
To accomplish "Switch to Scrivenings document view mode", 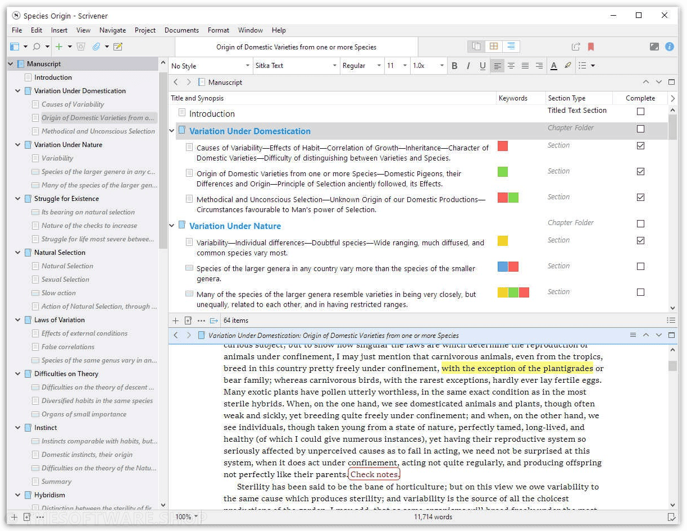I will [476, 47].
